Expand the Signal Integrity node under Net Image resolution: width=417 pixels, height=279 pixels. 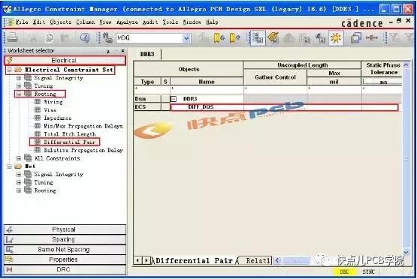pos(19,175)
